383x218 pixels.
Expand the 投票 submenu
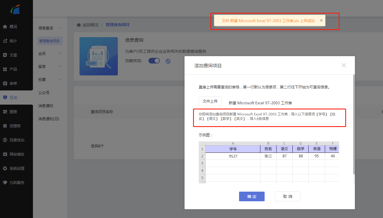tap(60, 80)
